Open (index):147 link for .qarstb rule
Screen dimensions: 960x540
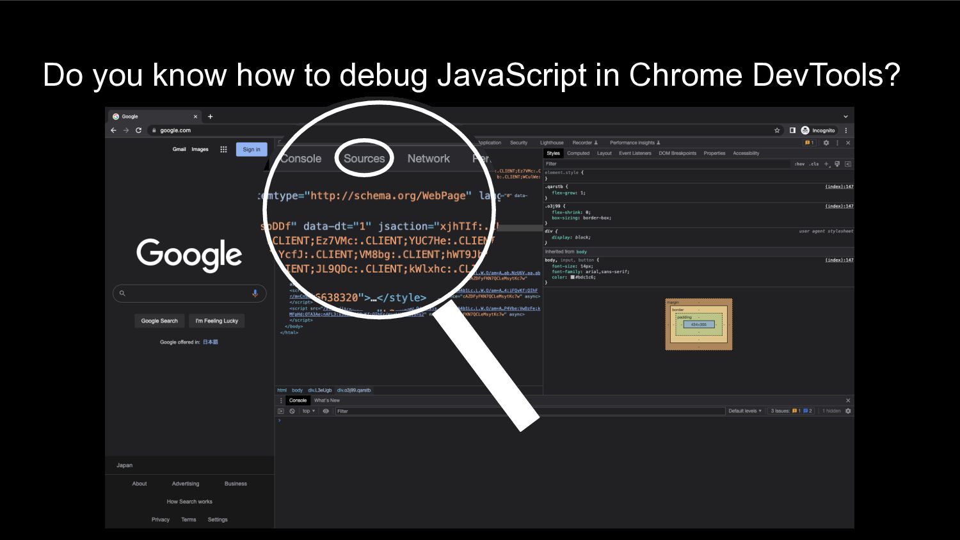pos(839,187)
